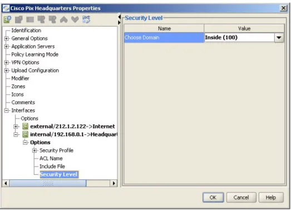Click the Value column header
Image resolution: width=291 pixels, height=210 pixels.
coord(244,28)
